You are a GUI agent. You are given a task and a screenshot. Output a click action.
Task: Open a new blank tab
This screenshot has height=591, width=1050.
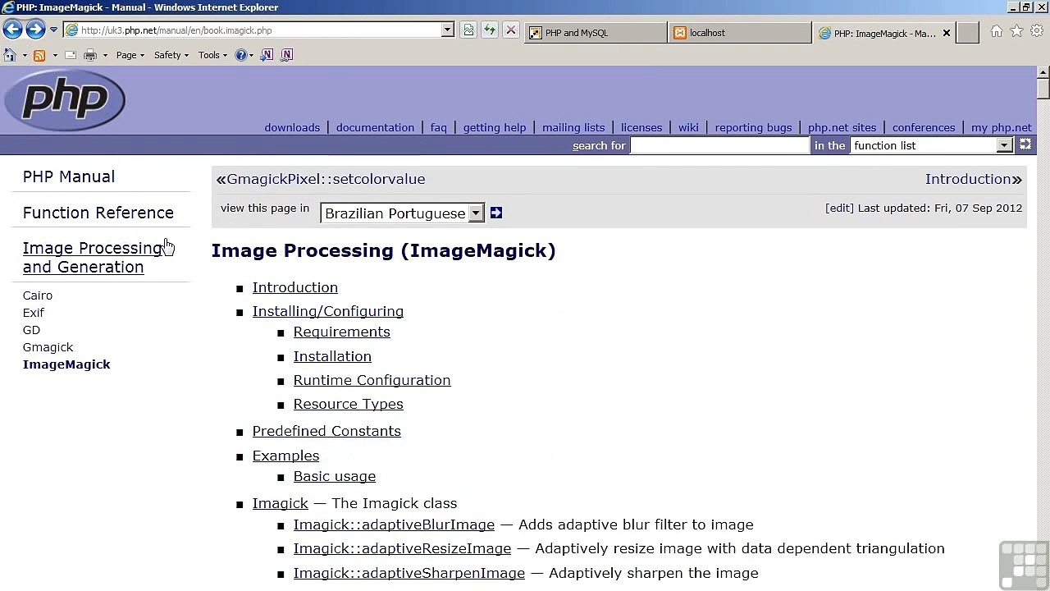968,33
